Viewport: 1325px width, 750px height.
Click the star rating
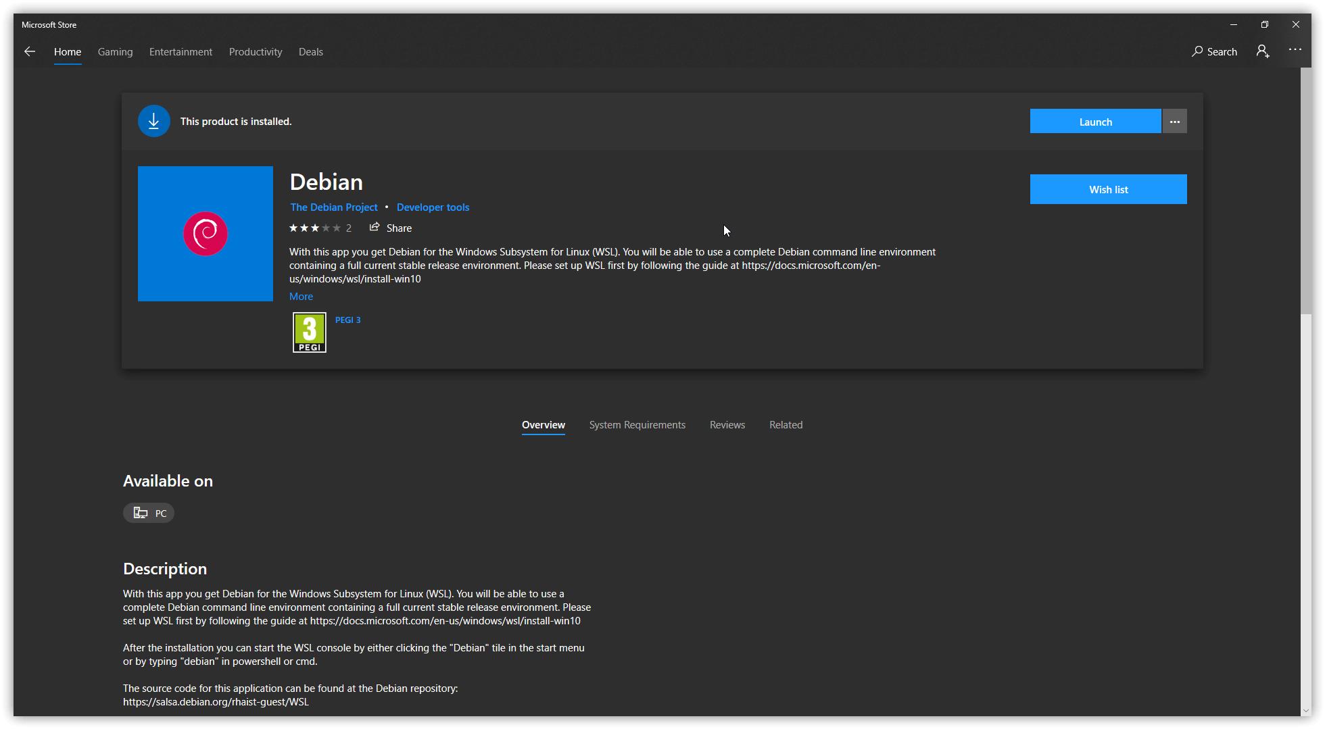[x=315, y=228]
